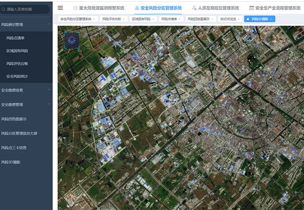Open the map layers stack icon
This screenshot has height=210, width=304.
72,40
